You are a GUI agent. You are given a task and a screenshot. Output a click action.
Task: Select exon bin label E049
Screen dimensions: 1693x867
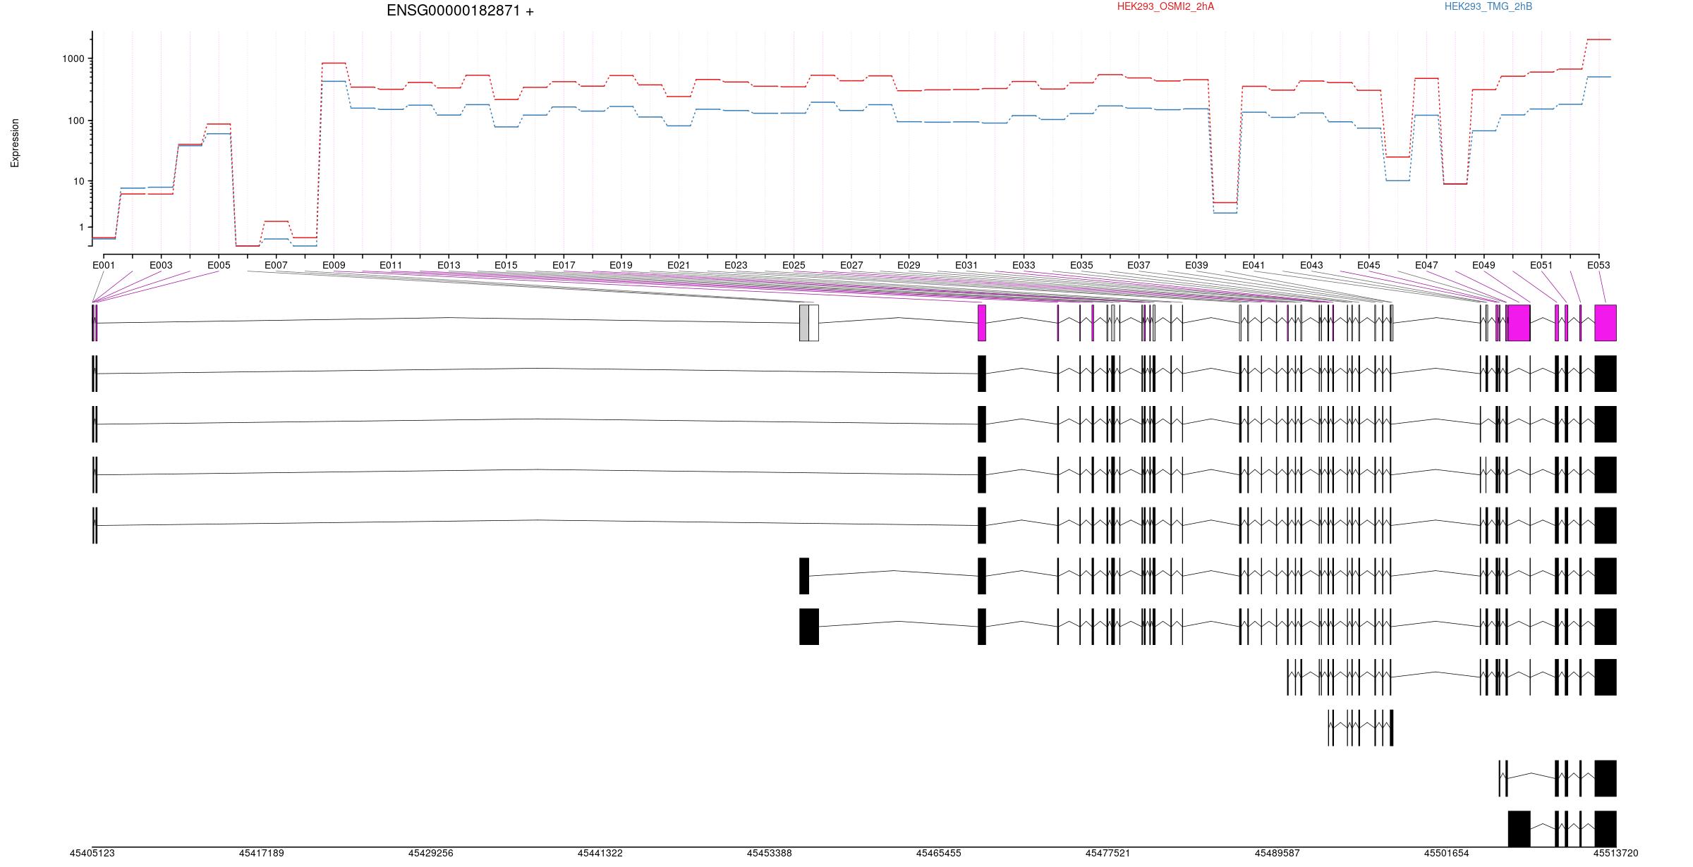tap(1483, 265)
